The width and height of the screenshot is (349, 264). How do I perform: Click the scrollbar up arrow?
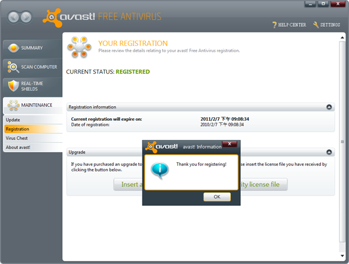pos(343,38)
